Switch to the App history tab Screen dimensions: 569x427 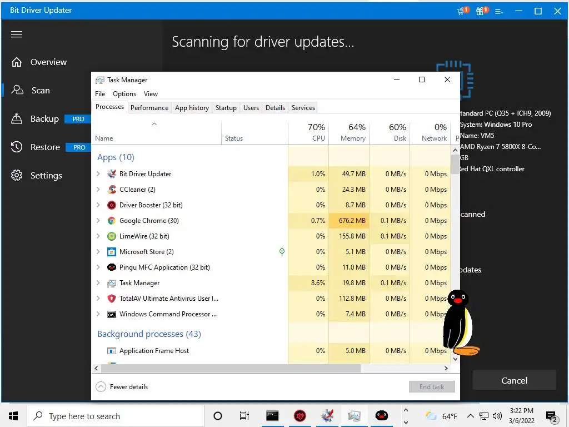pyautogui.click(x=192, y=108)
